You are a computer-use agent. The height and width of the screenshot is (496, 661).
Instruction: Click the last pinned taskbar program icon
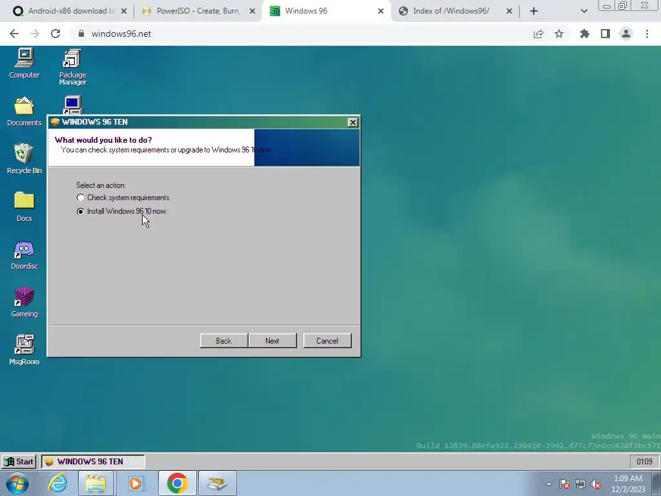tap(218, 483)
